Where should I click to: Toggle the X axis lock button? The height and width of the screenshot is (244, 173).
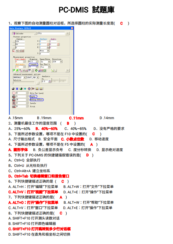coord(14,41)
